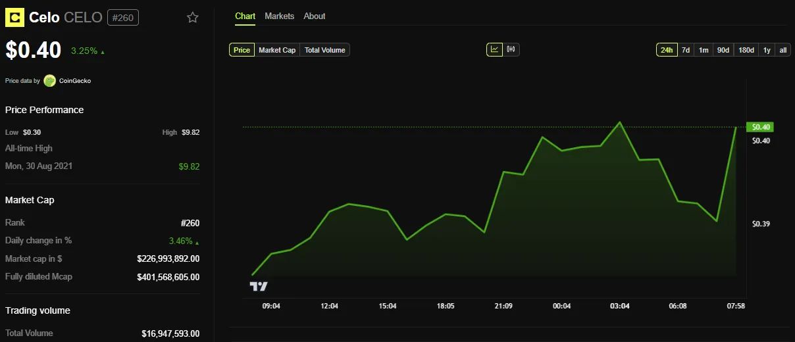This screenshot has width=795, height=342.
Task: Switch to the line chart view icon
Action: (494, 49)
